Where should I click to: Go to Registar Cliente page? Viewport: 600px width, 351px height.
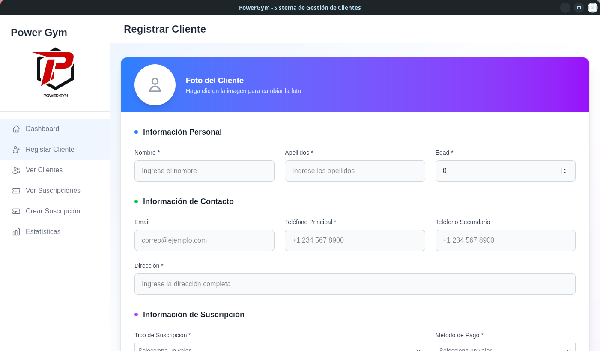coord(55,150)
